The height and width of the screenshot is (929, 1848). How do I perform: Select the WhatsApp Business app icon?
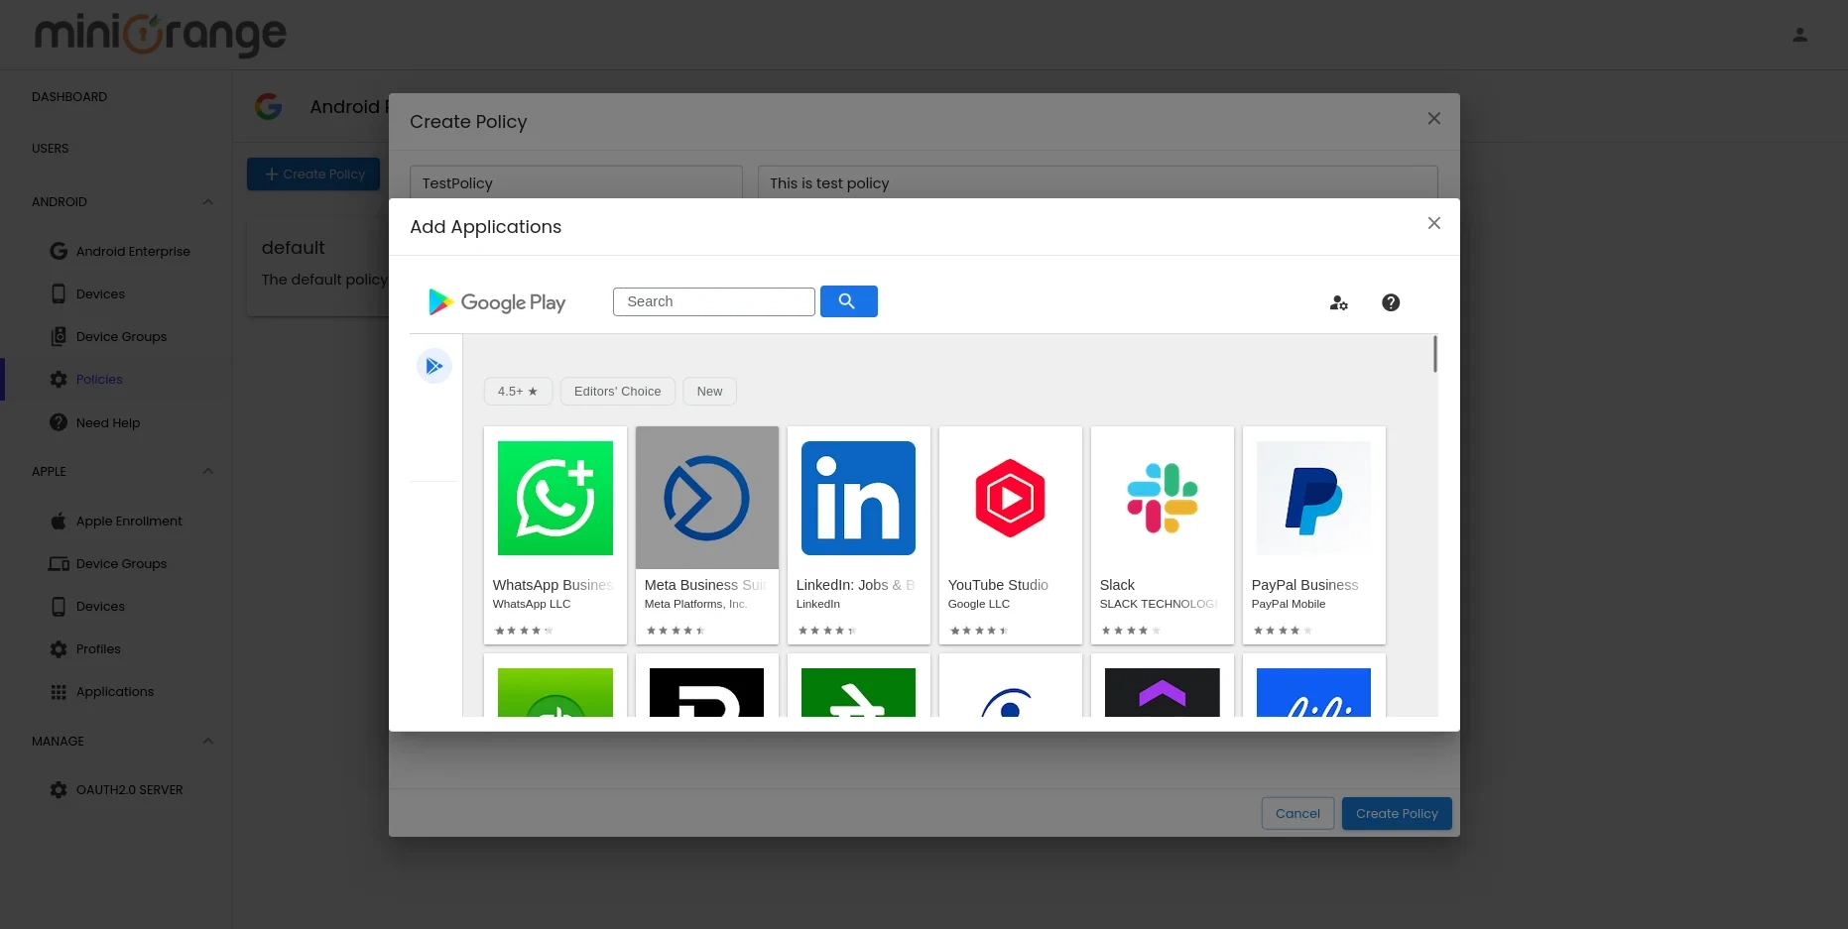pyautogui.click(x=554, y=498)
